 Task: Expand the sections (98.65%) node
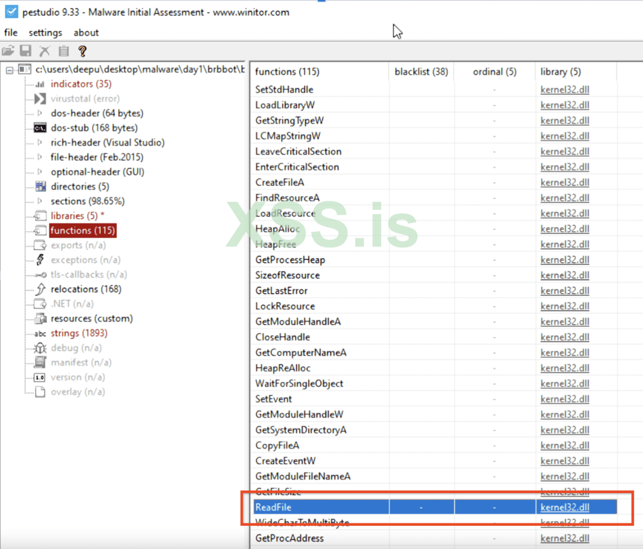[x=40, y=201]
